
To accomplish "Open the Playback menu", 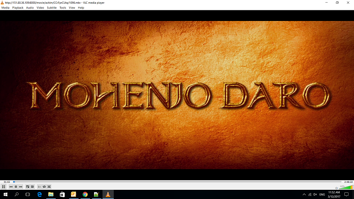I will [18, 8].
